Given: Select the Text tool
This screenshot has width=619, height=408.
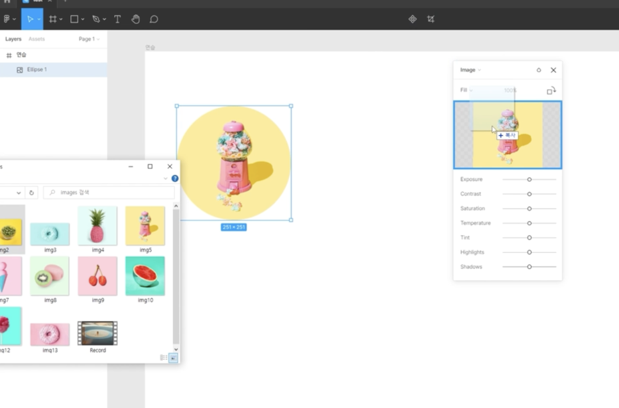Looking at the screenshot, I should (x=117, y=19).
